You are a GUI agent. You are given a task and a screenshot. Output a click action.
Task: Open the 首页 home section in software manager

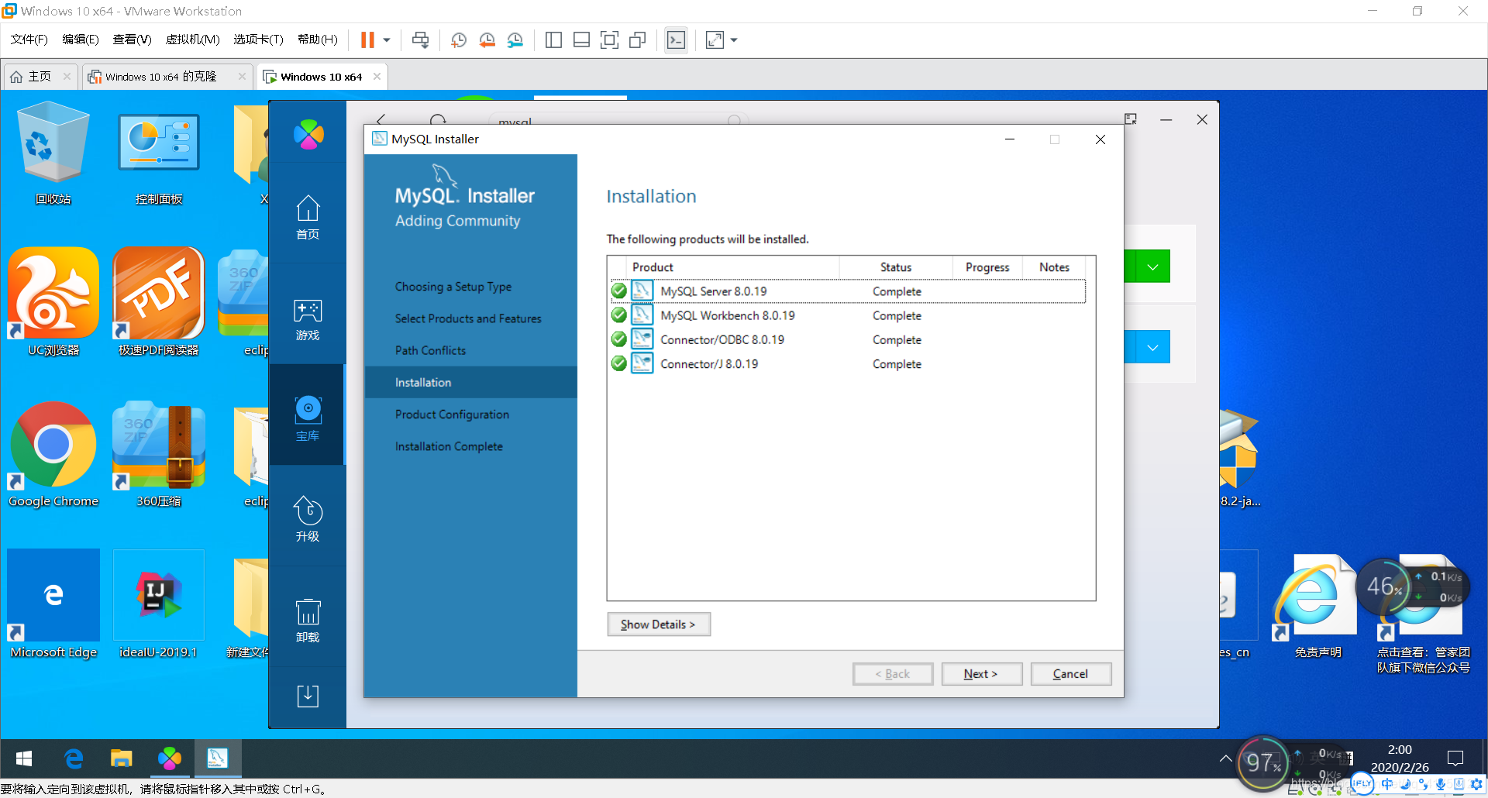pos(308,217)
